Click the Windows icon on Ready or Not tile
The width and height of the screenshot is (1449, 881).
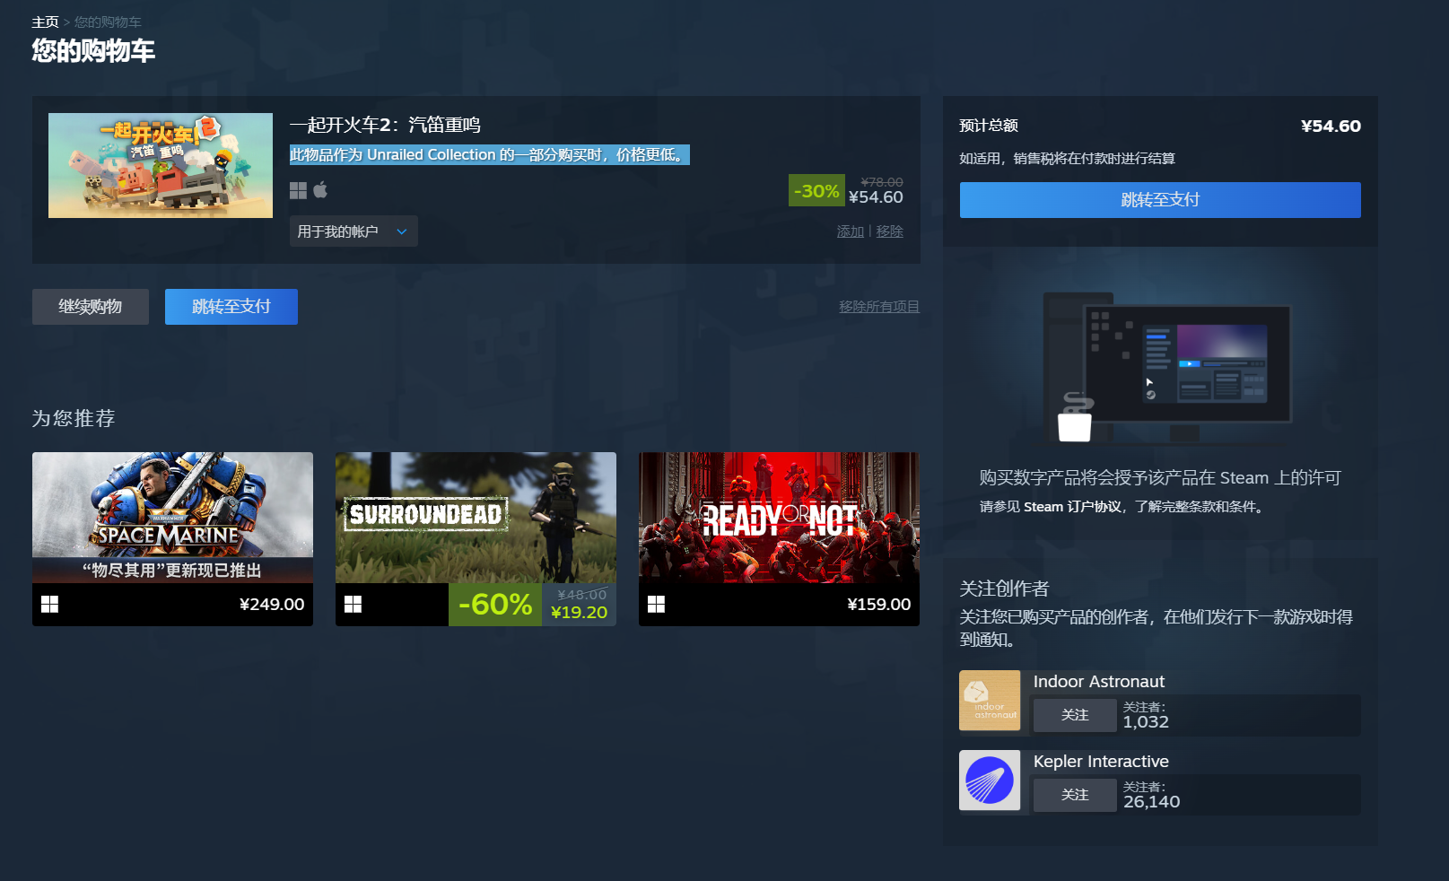(656, 604)
